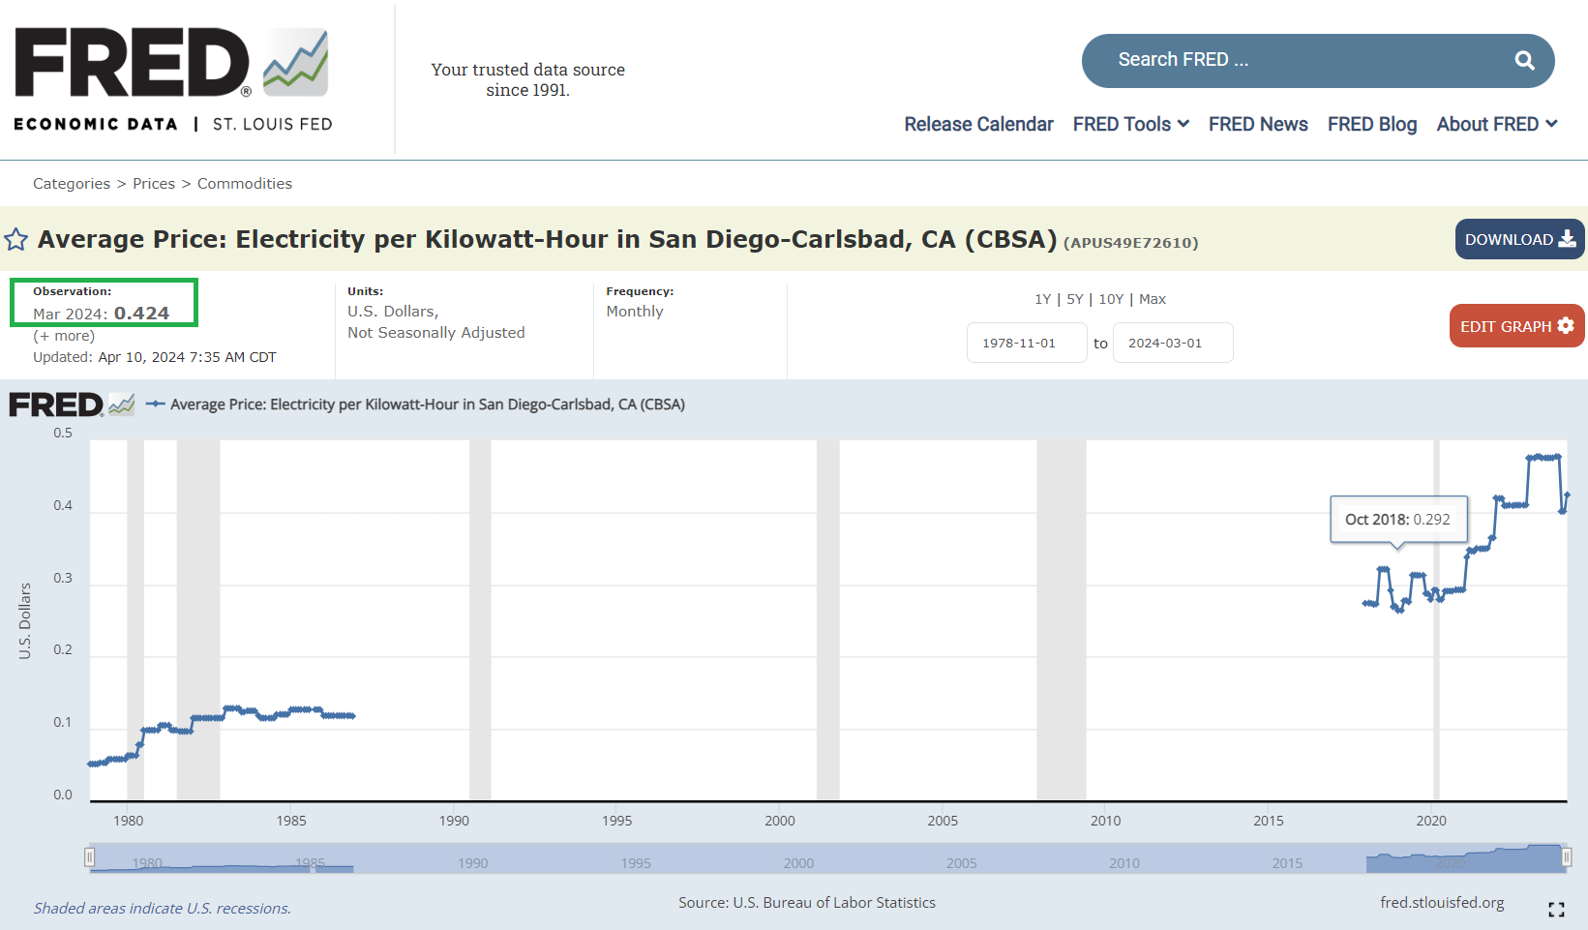1588x930 pixels.
Task: Click the Oct 2018: 0.292 tooltip
Action: (x=1398, y=520)
